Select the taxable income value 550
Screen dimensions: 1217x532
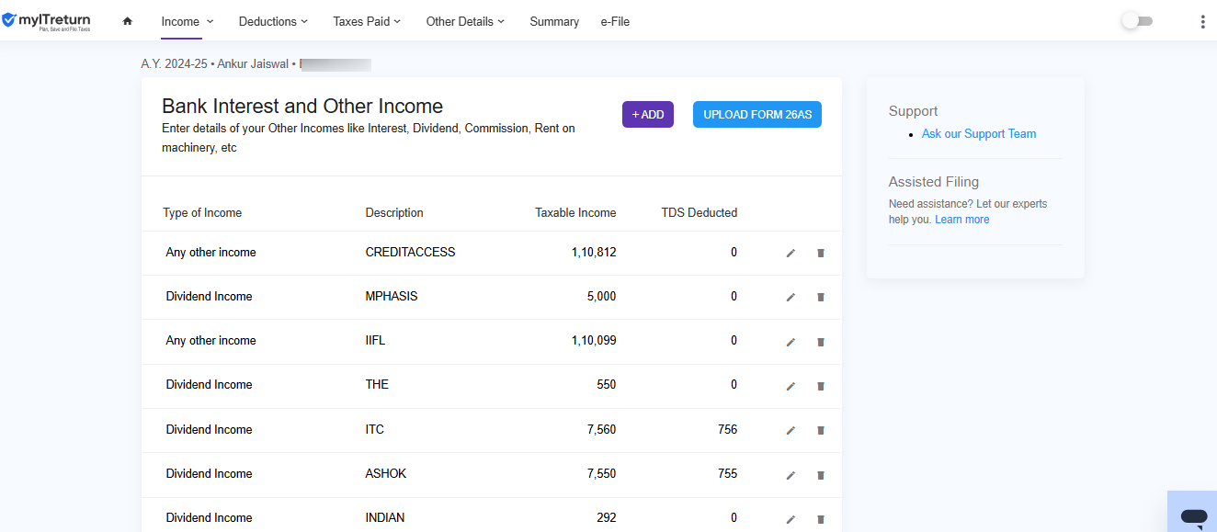pos(607,384)
